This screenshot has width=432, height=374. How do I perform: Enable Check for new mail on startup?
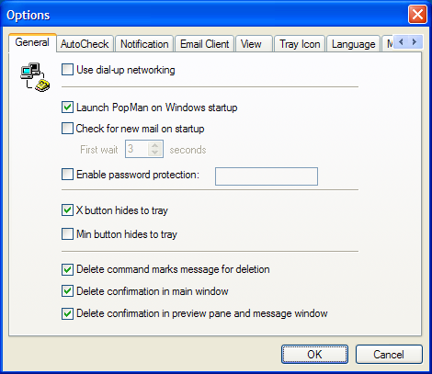67,129
